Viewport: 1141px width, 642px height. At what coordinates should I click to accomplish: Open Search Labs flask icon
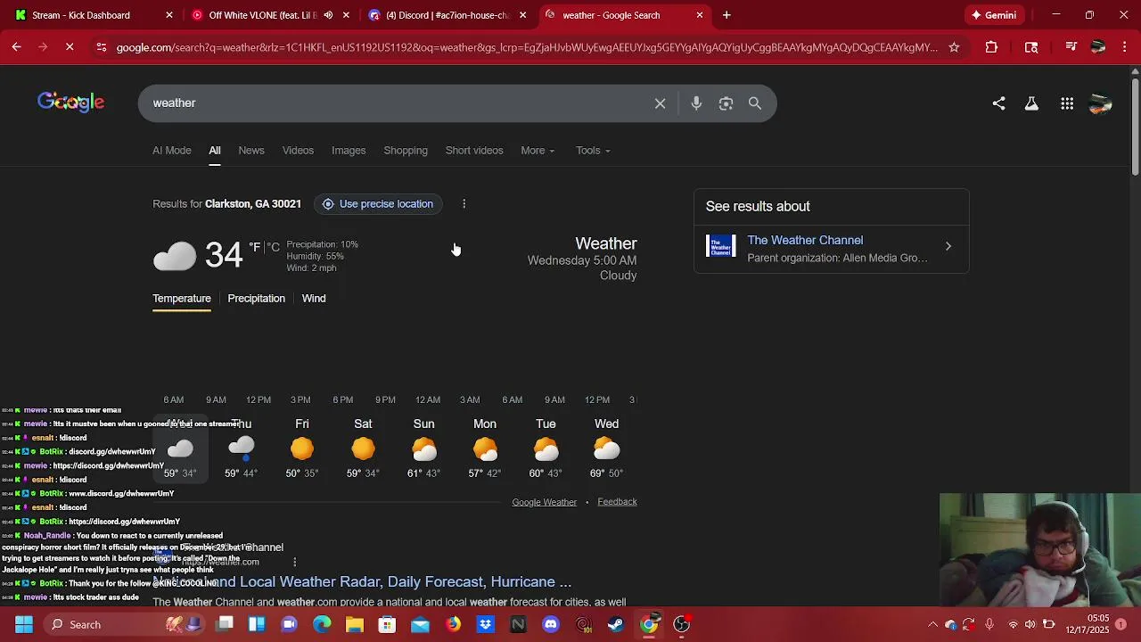tap(1031, 103)
